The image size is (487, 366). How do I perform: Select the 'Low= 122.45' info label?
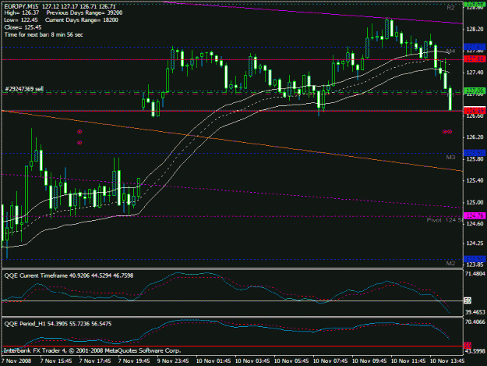[x=21, y=20]
